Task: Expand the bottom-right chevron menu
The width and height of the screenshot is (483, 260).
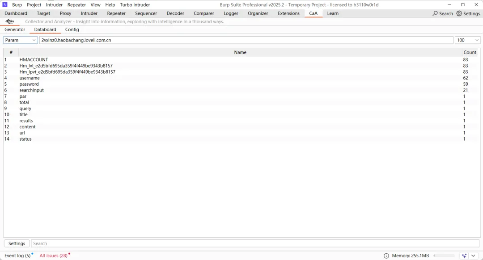Action: (x=474, y=256)
